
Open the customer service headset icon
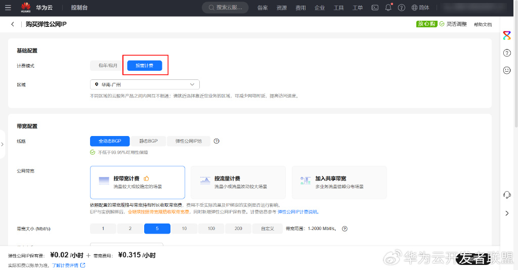coord(507,195)
